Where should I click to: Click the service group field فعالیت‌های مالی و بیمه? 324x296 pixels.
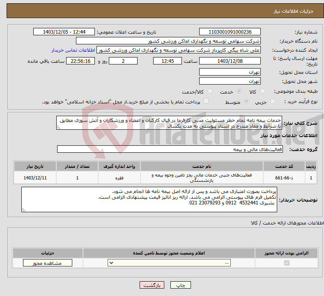pos(170,149)
